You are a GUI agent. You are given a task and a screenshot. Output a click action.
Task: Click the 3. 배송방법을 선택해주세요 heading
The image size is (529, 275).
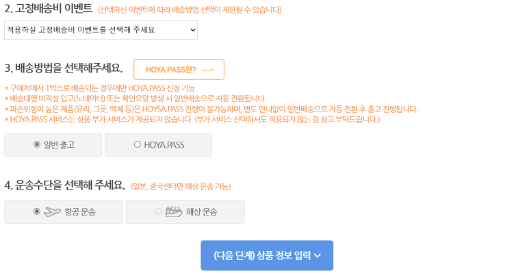(64, 68)
